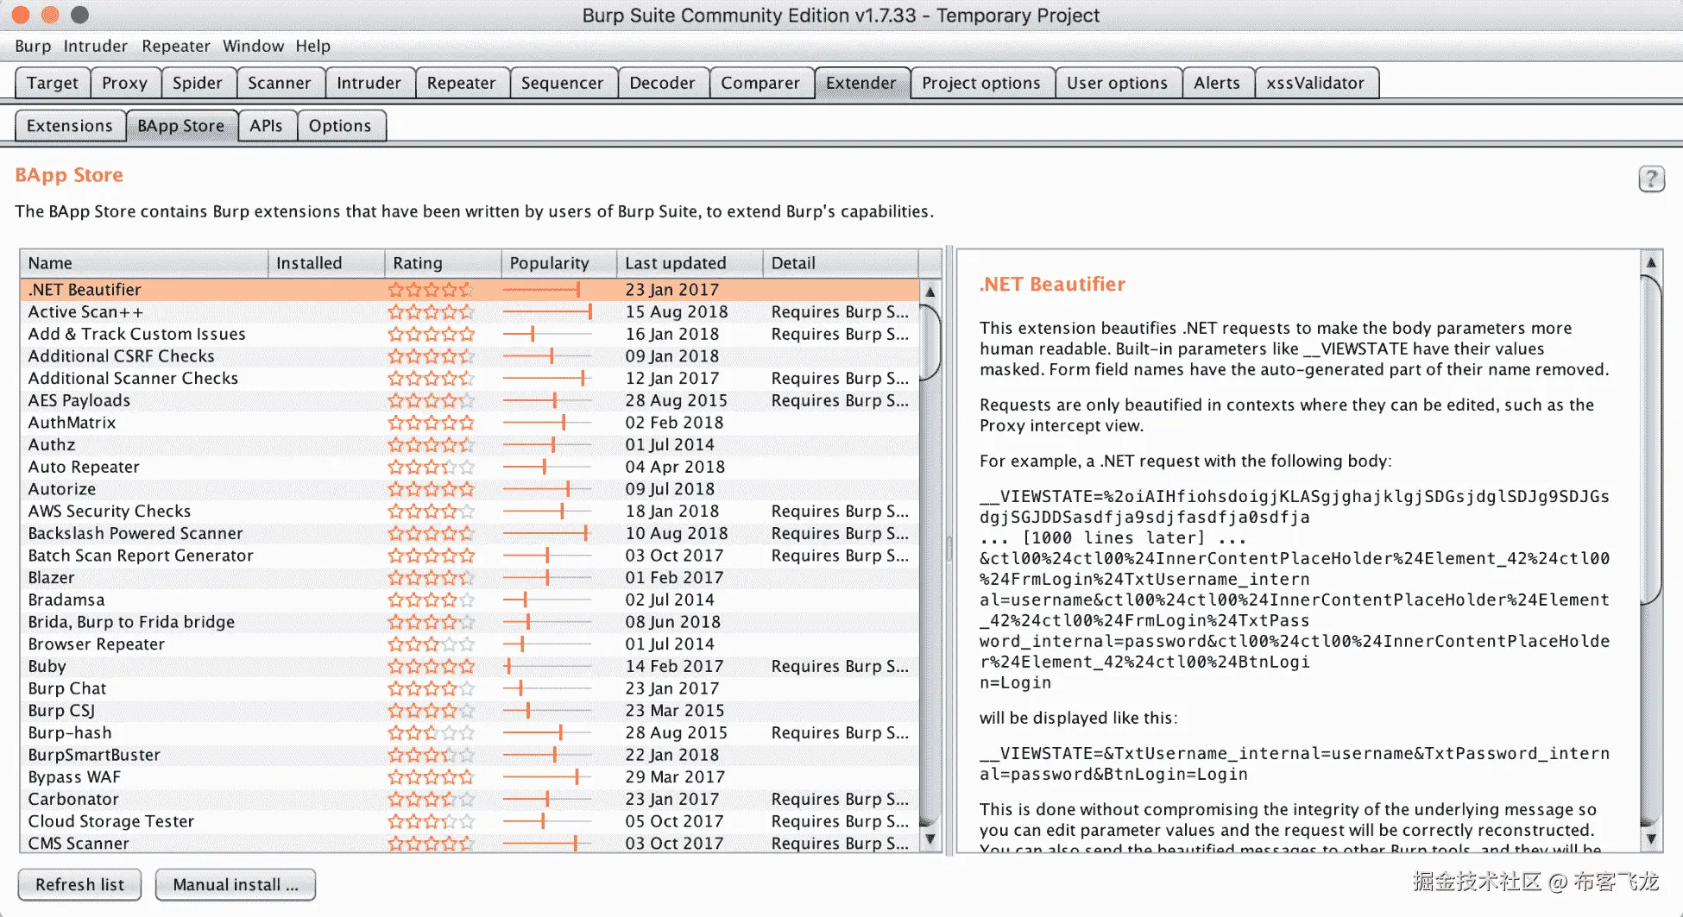Image resolution: width=1683 pixels, height=917 pixels.
Task: Open the Options sub-tab
Action: click(340, 126)
